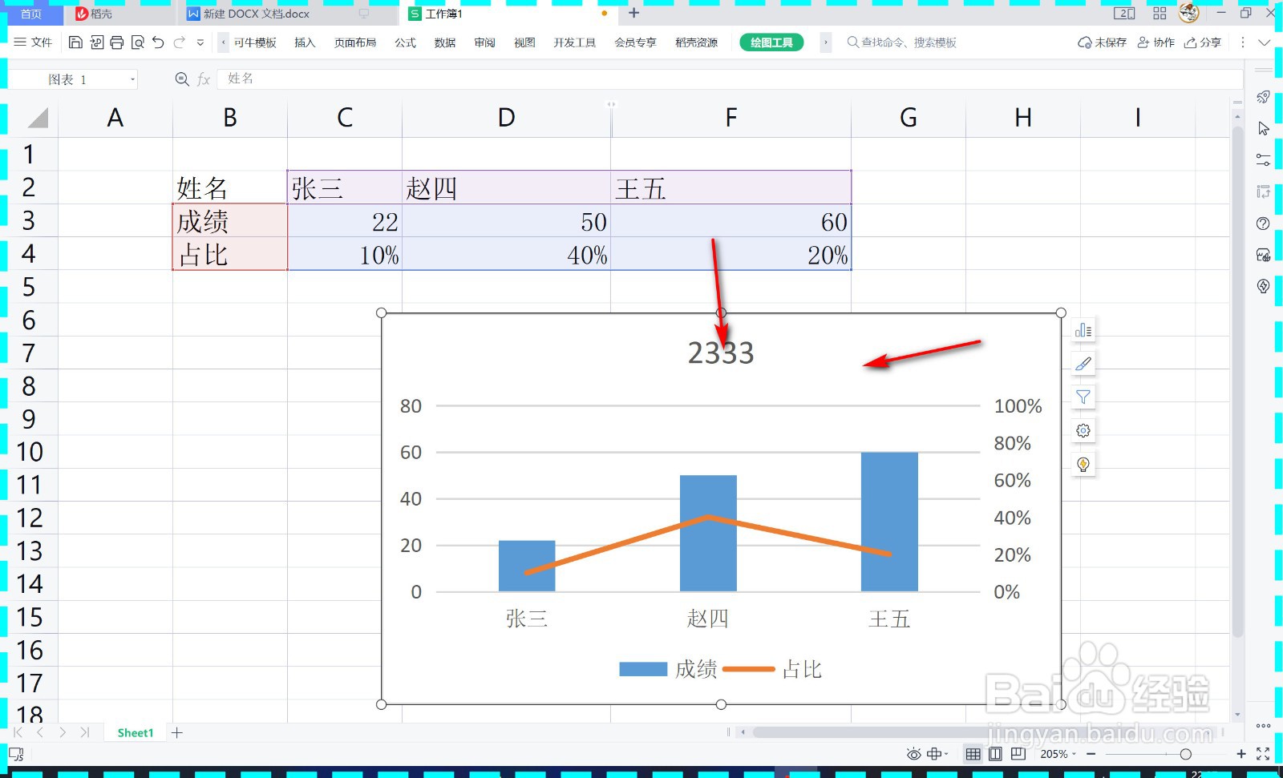Click the zoom slider handle in the status bar
The height and width of the screenshot is (778, 1283).
1185,754
